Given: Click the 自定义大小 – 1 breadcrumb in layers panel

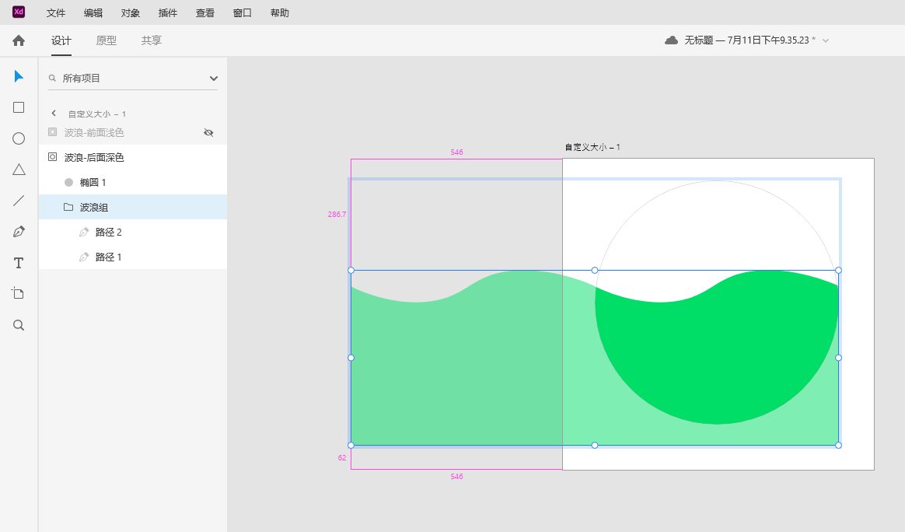Looking at the screenshot, I should tap(97, 114).
